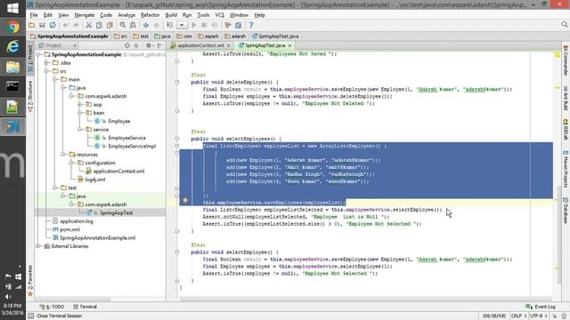Image resolution: width=570 pixels, height=320 pixels.
Task: Click the CRLF line separator selector
Action: (518, 316)
